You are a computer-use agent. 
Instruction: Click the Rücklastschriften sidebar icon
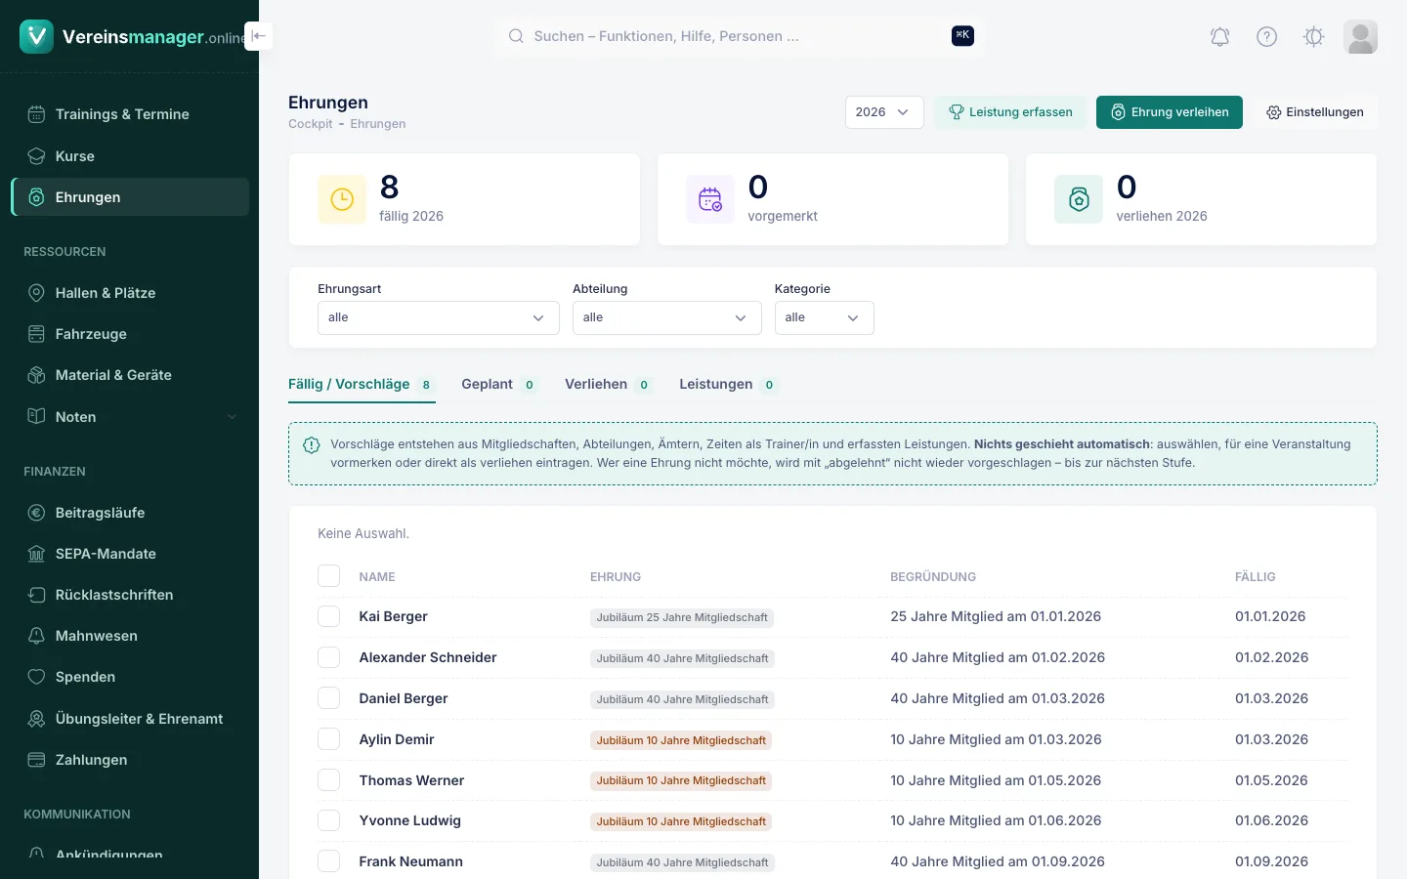pyautogui.click(x=36, y=595)
